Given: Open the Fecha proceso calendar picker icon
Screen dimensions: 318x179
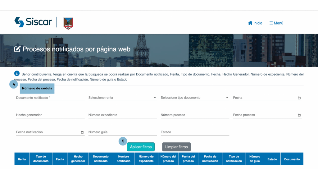Looking at the screenshot, I should pos(299,115).
